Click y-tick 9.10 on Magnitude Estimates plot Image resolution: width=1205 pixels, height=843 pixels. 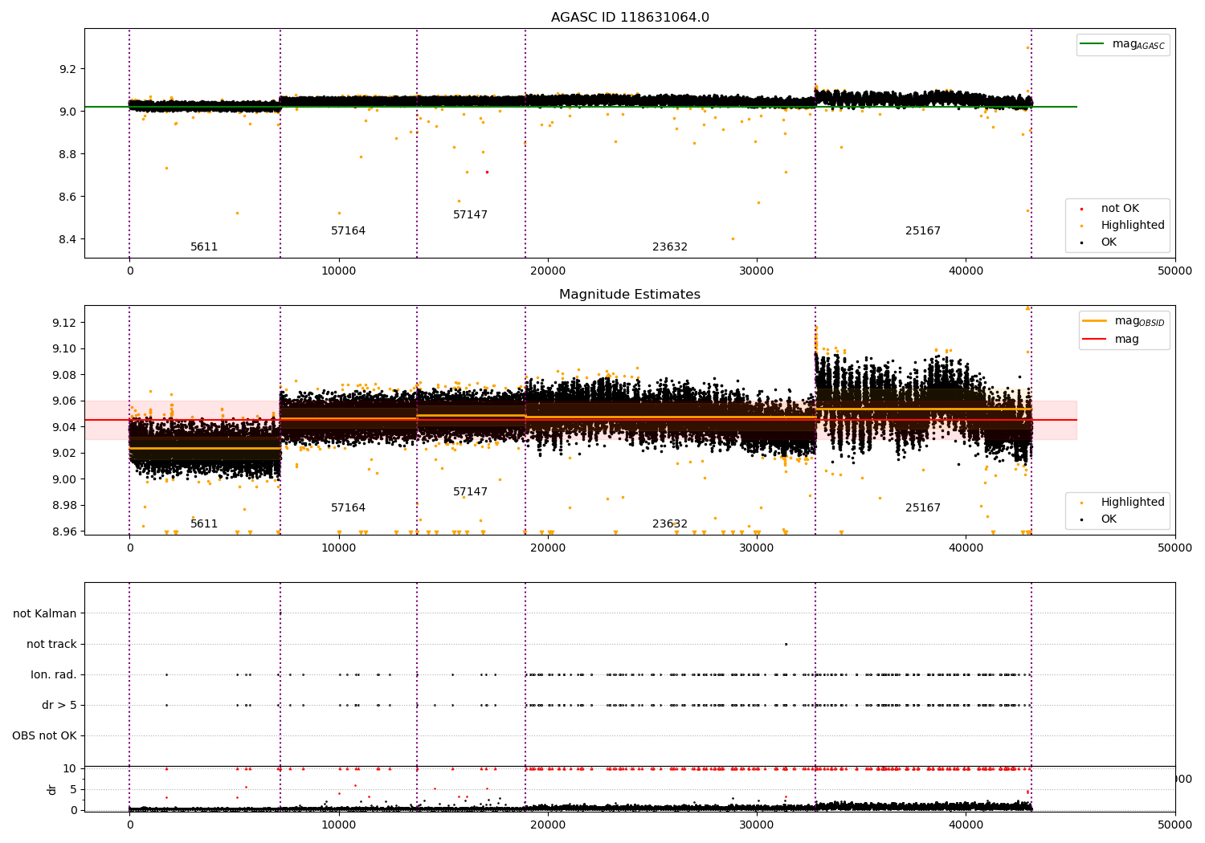(64, 349)
